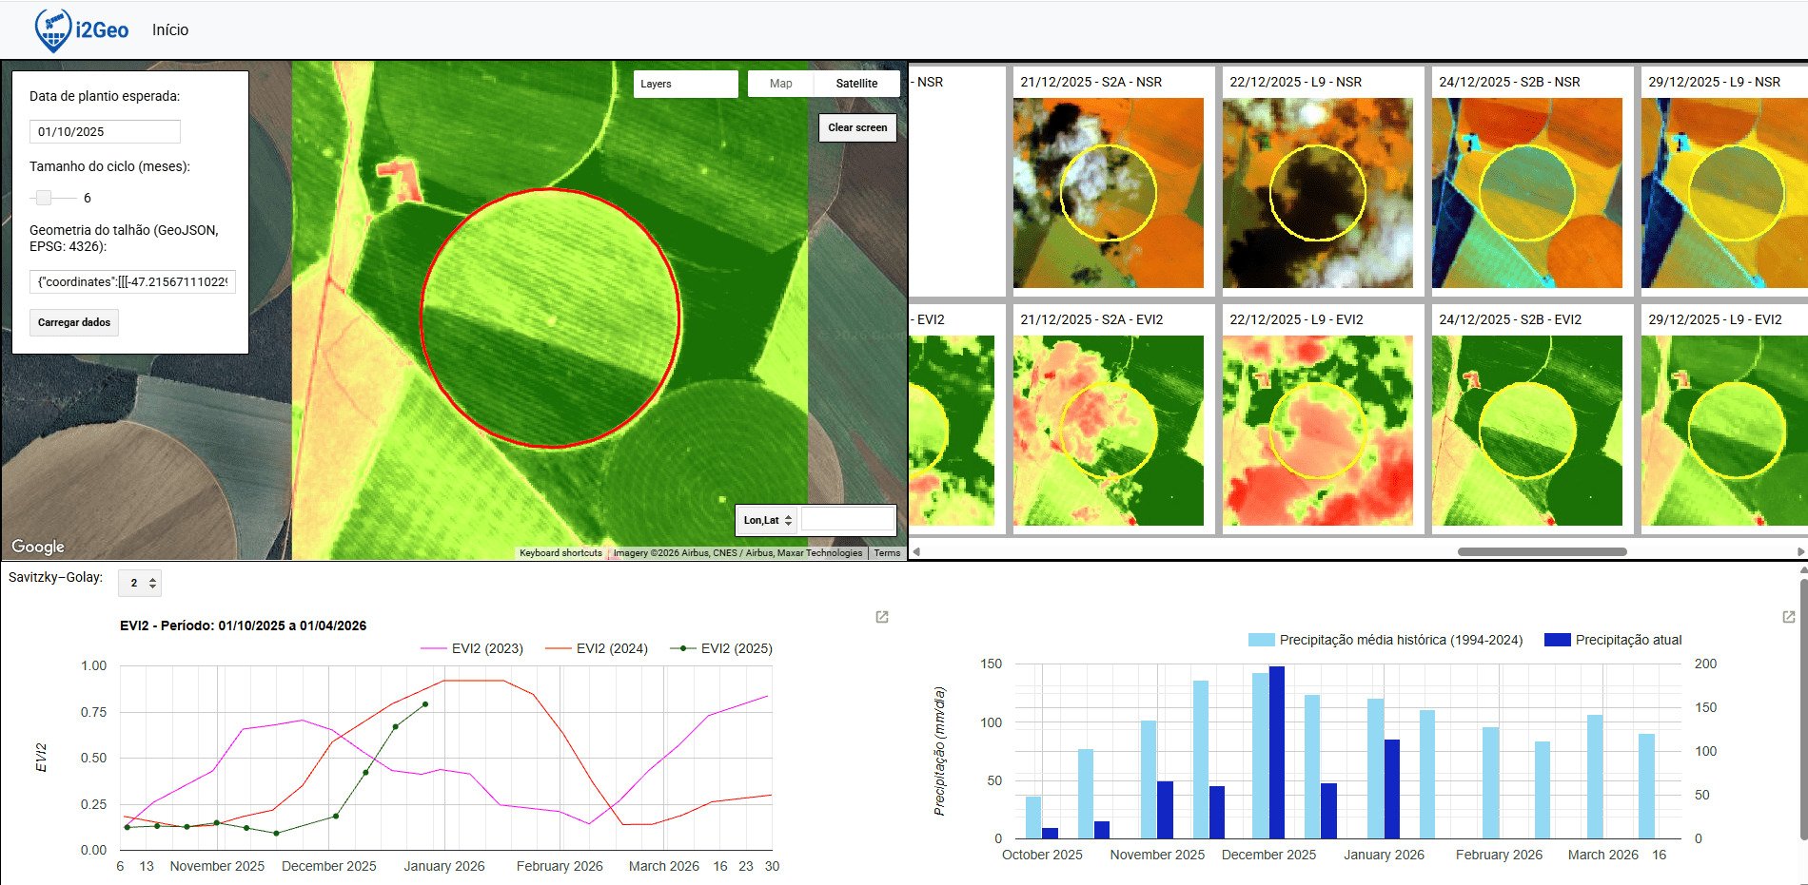Go to the Início menu item
Image resolution: width=1808 pixels, height=885 pixels.
(x=170, y=30)
